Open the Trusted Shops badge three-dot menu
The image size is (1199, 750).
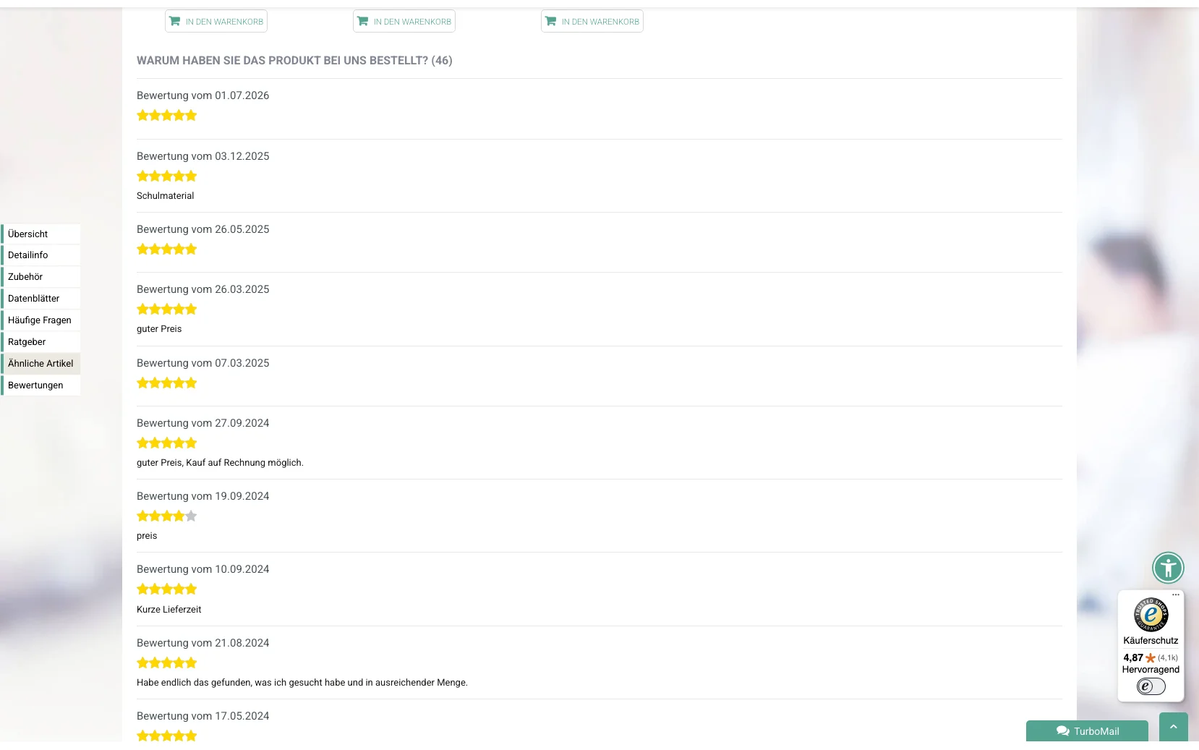point(1176,595)
